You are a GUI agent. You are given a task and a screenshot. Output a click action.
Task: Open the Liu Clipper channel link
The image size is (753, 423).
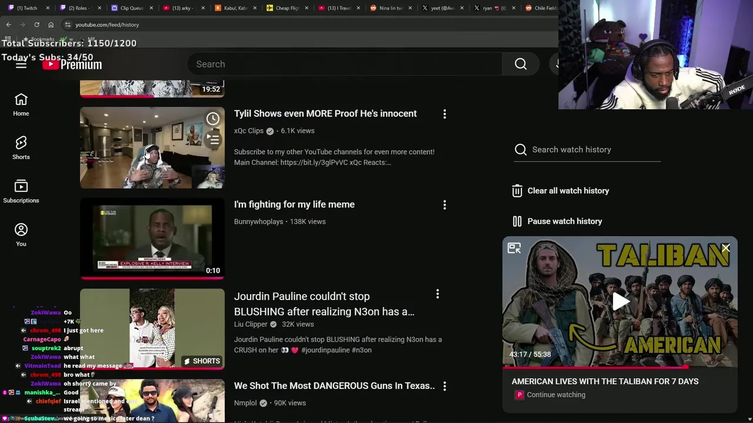click(x=251, y=324)
